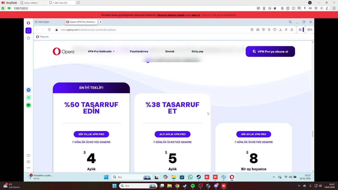Open WhatsApp in Opera sidebar
The width and height of the screenshot is (338, 190).
click(x=29, y=98)
